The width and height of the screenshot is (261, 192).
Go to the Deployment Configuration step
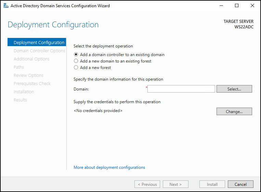tap(37, 42)
